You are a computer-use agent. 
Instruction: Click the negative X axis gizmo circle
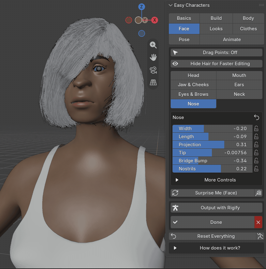129,20
